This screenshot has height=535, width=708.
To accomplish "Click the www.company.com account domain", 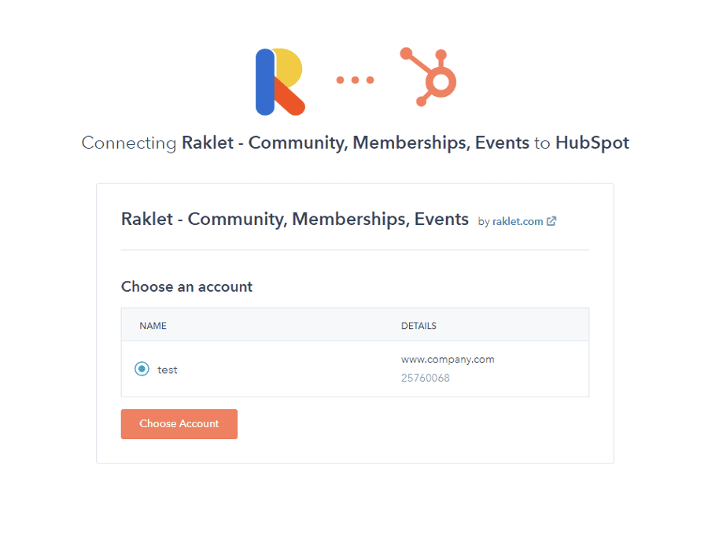I will pyautogui.click(x=448, y=360).
